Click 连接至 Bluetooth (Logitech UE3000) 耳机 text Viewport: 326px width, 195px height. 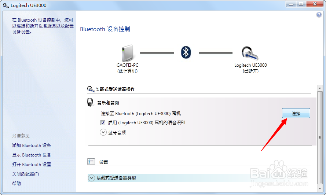pos(141,114)
